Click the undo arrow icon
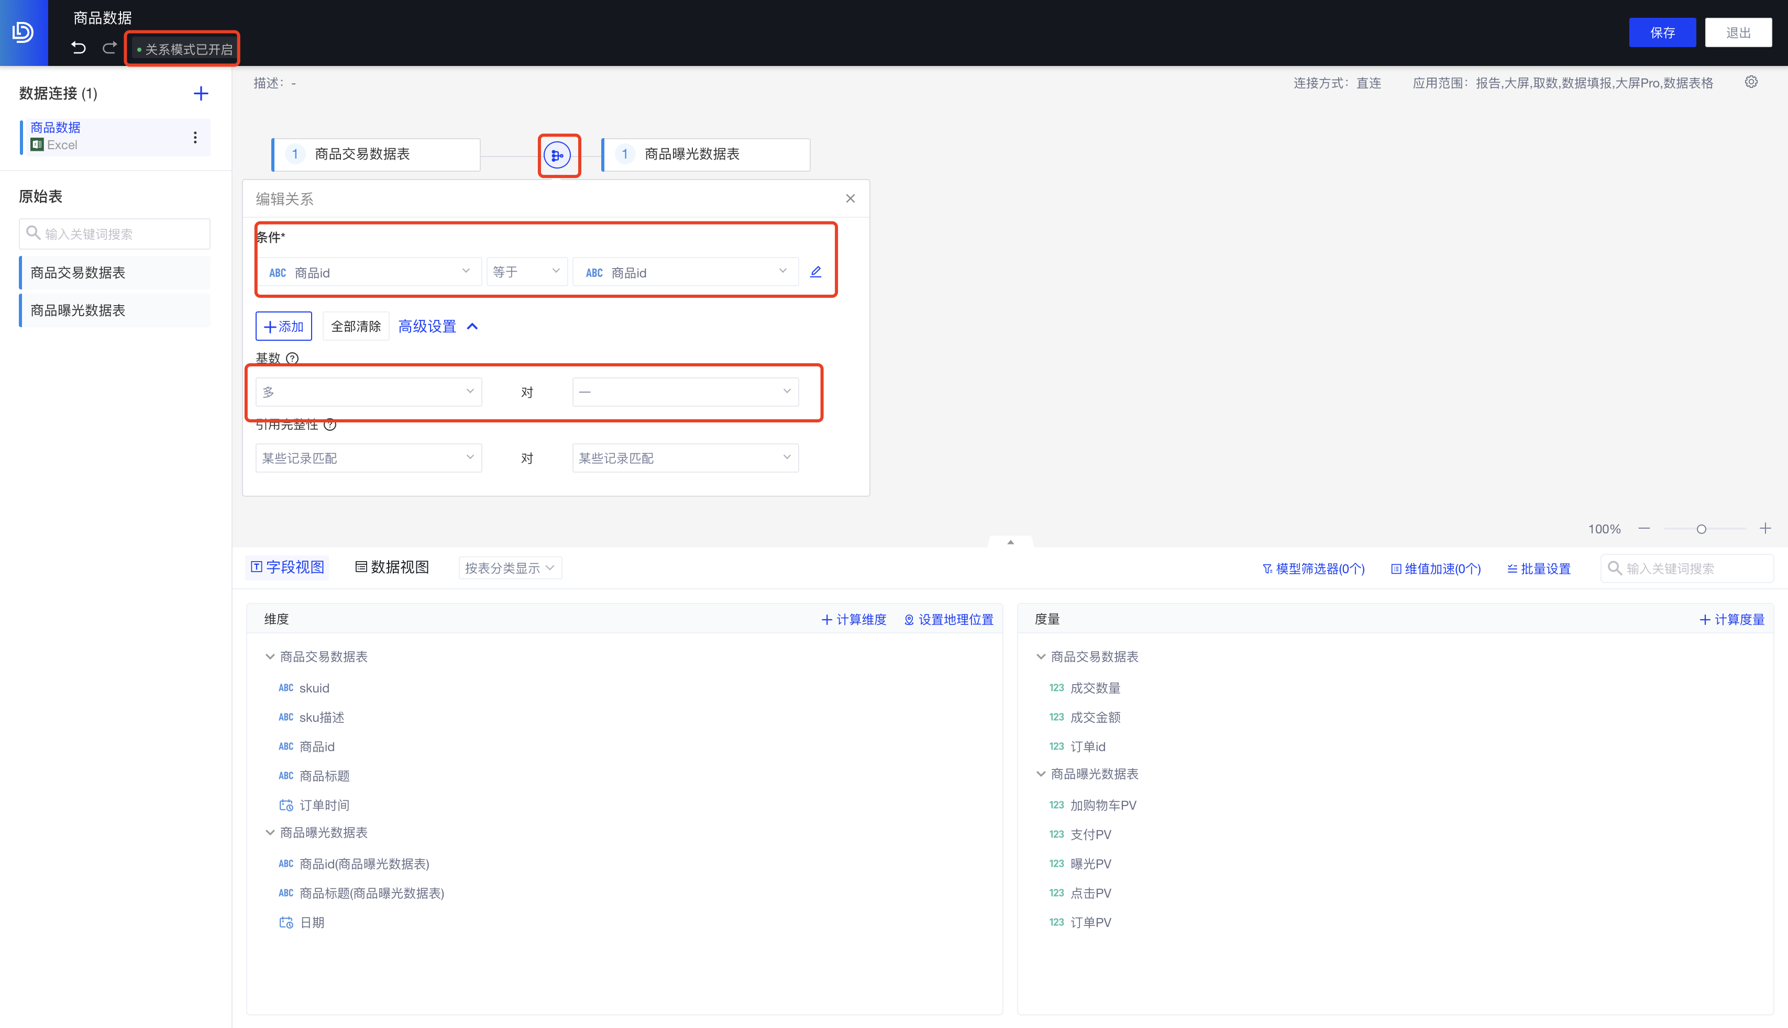 tap(79, 48)
